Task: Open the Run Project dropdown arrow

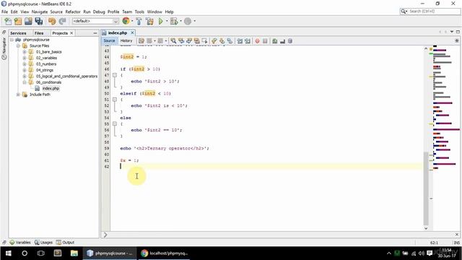Action: pos(167,21)
